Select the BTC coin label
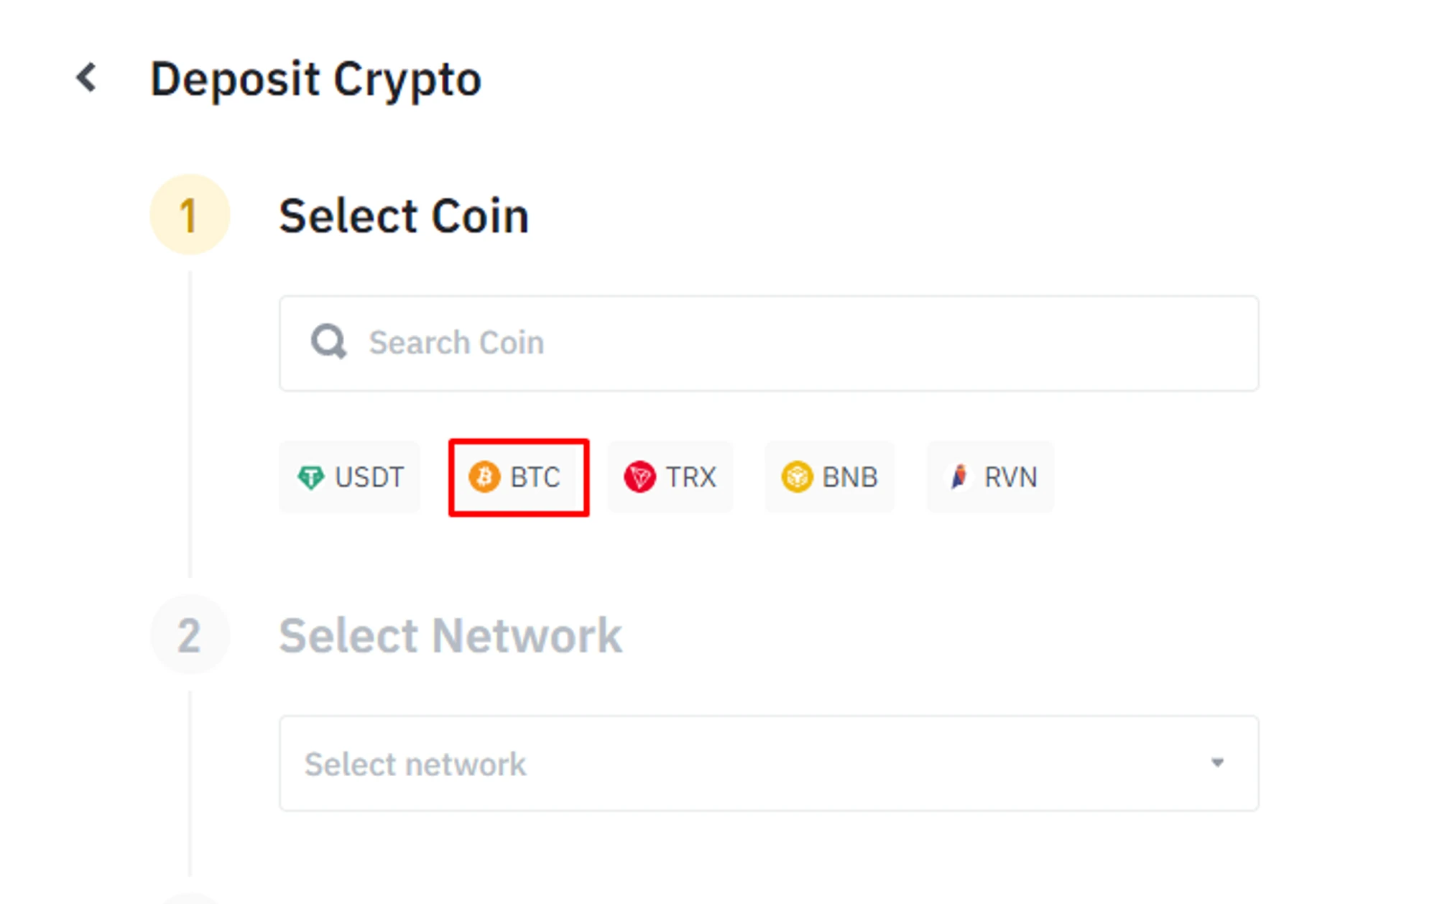 535,477
